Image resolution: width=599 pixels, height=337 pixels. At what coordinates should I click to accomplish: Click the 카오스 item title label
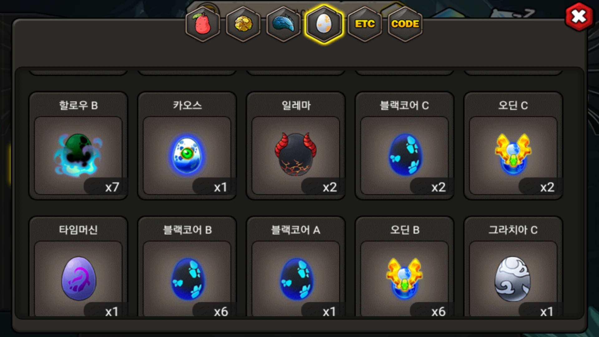coord(187,105)
